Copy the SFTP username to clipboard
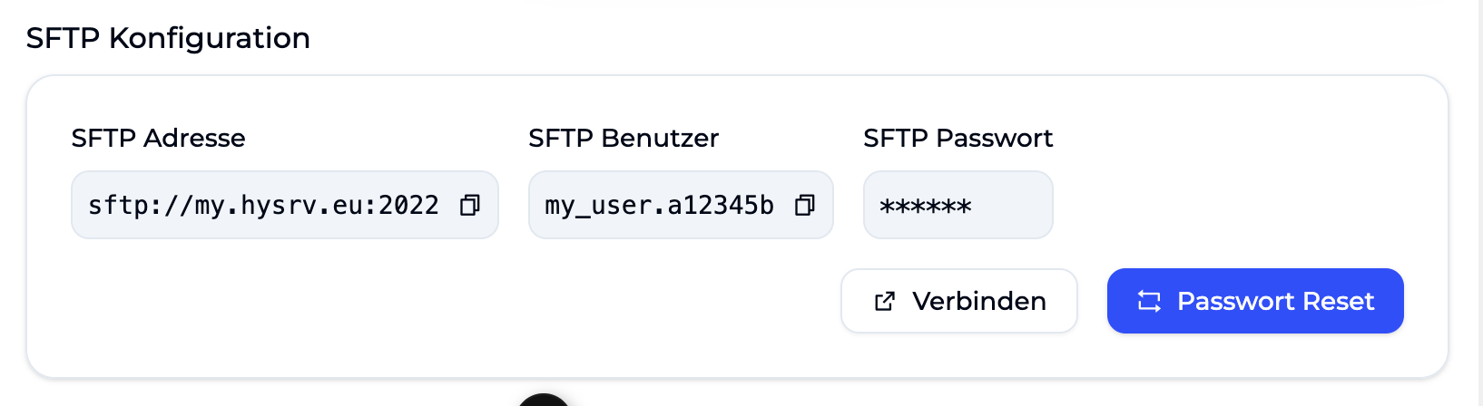The height and width of the screenshot is (406, 1483). 804,206
